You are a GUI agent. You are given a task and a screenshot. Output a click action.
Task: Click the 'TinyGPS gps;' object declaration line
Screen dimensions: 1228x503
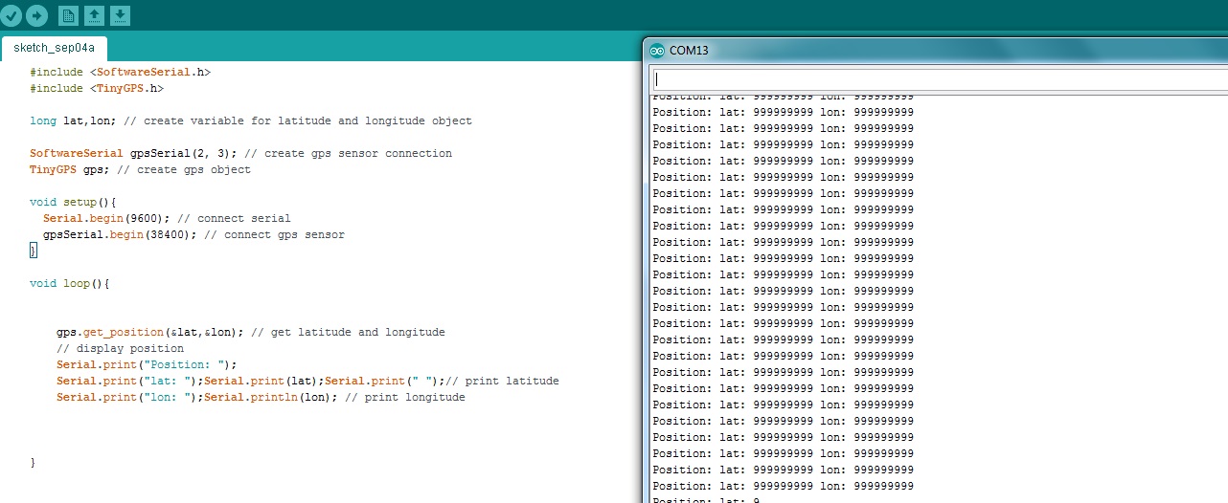pos(140,169)
